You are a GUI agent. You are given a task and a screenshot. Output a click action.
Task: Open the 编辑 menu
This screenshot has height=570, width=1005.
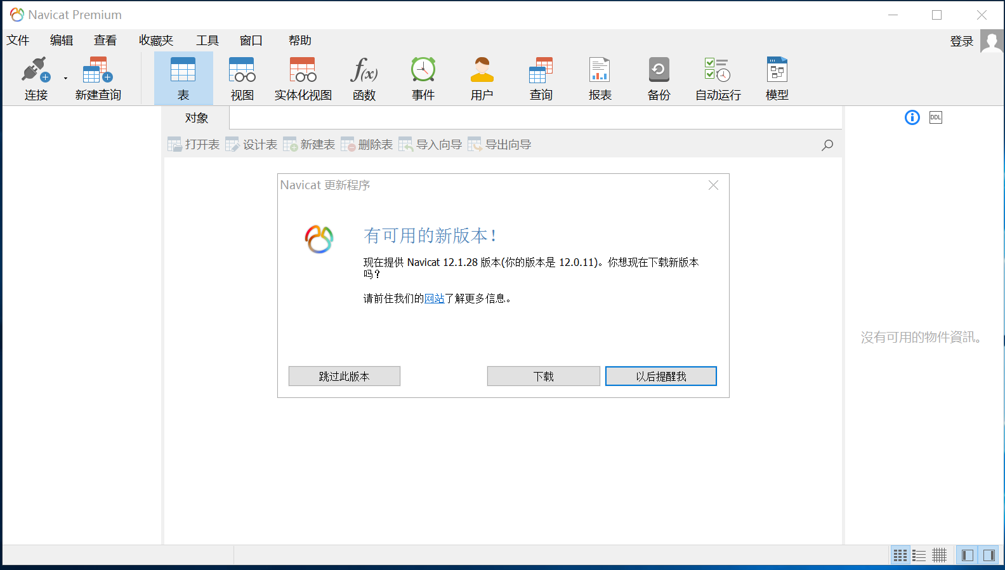(62, 41)
